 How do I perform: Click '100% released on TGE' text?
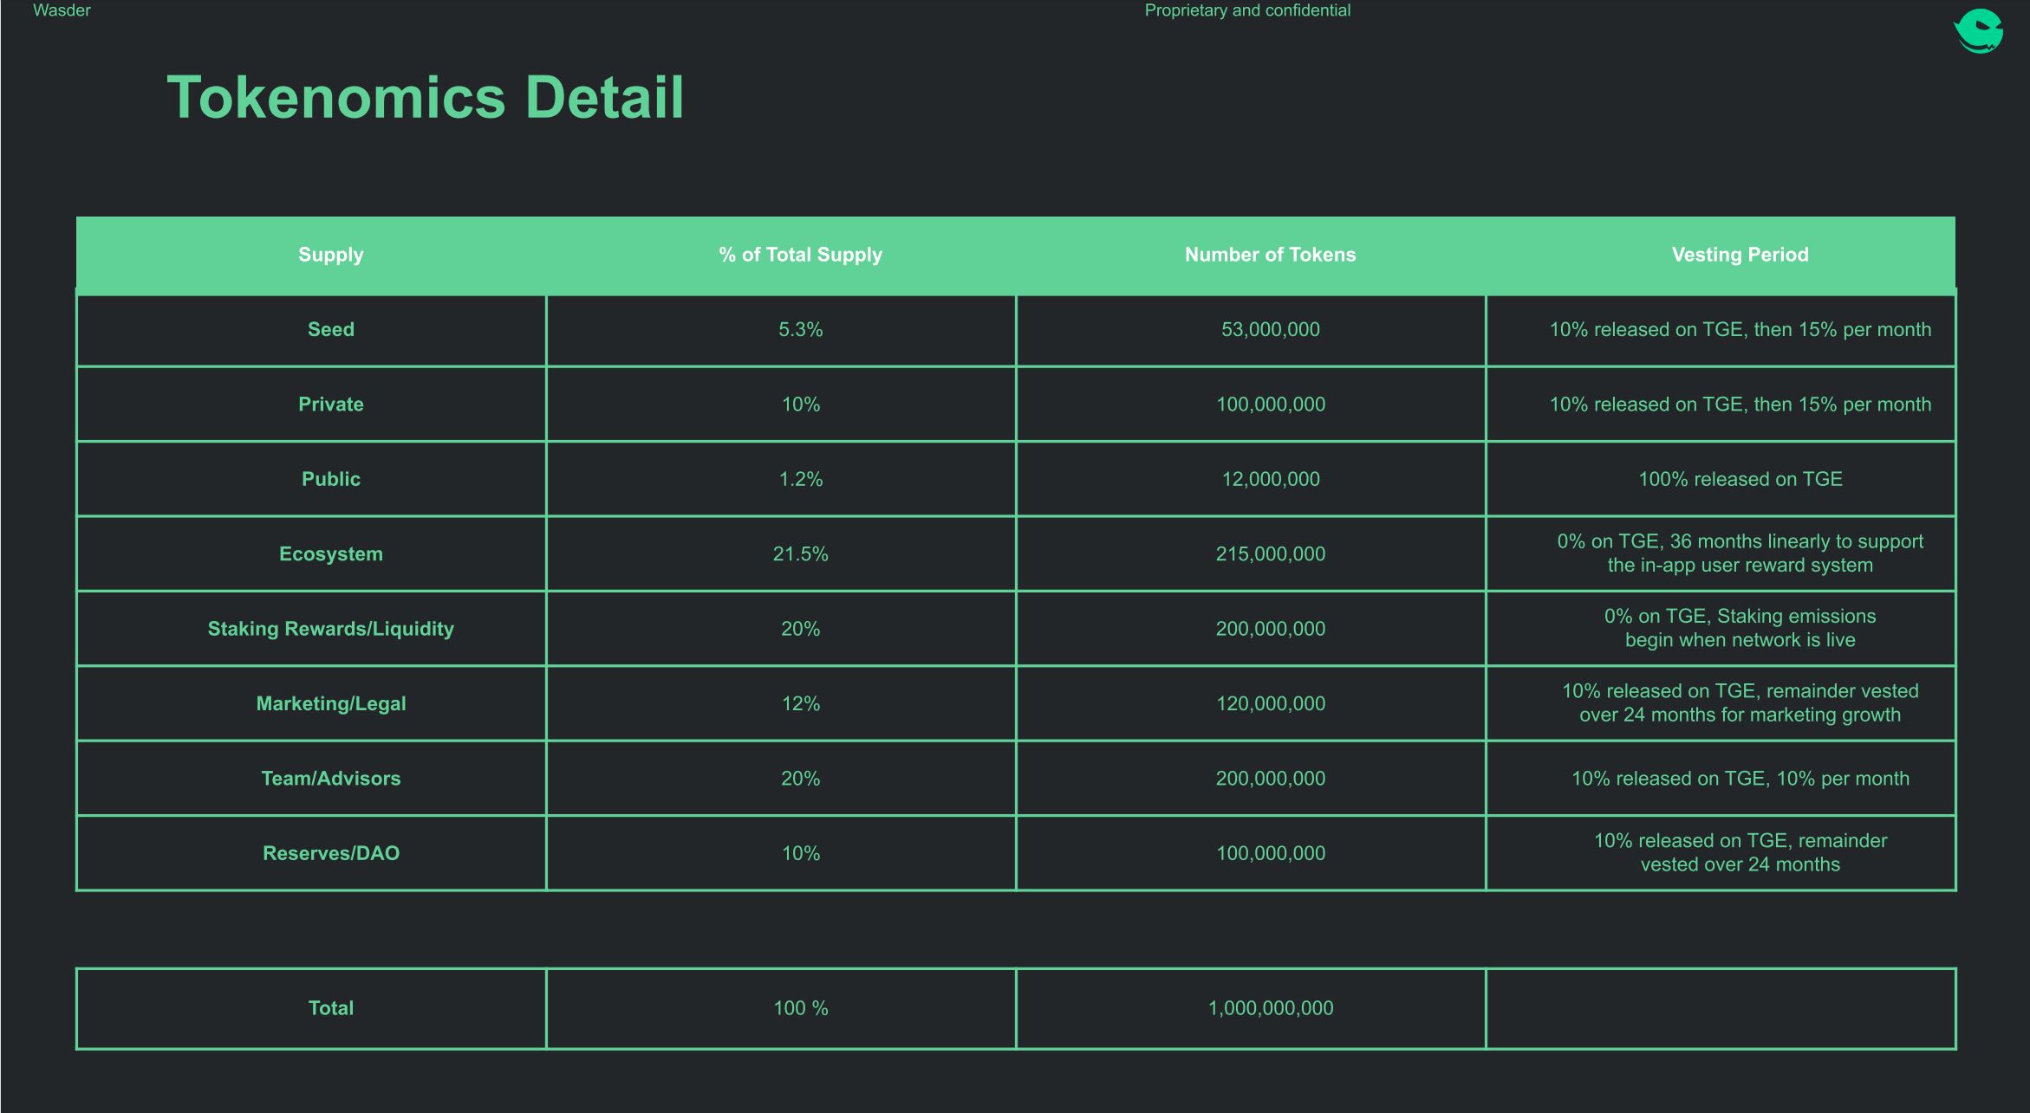click(1740, 479)
